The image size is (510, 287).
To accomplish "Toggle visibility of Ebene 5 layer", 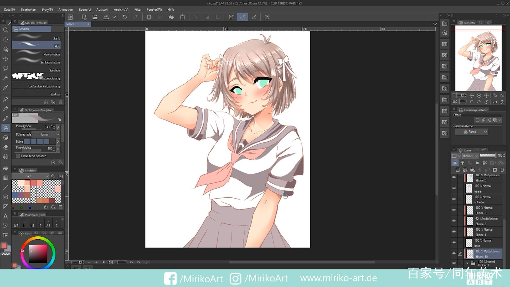I will point(454,177).
